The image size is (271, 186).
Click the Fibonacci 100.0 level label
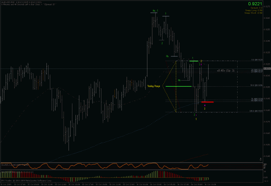(256, 111)
